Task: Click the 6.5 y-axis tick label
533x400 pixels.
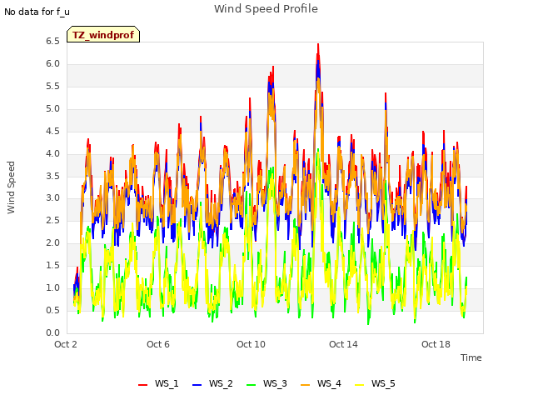Action: click(53, 41)
